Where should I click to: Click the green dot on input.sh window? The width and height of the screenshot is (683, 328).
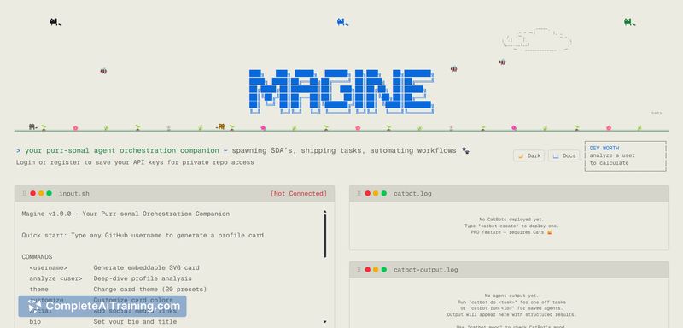point(50,193)
